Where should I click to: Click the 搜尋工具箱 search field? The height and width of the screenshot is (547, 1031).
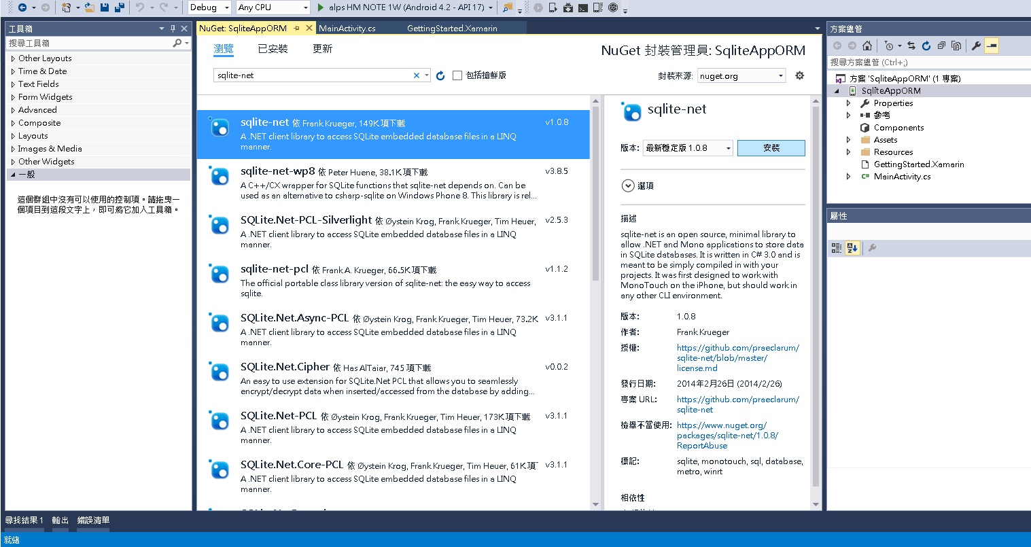pyautogui.click(x=88, y=43)
